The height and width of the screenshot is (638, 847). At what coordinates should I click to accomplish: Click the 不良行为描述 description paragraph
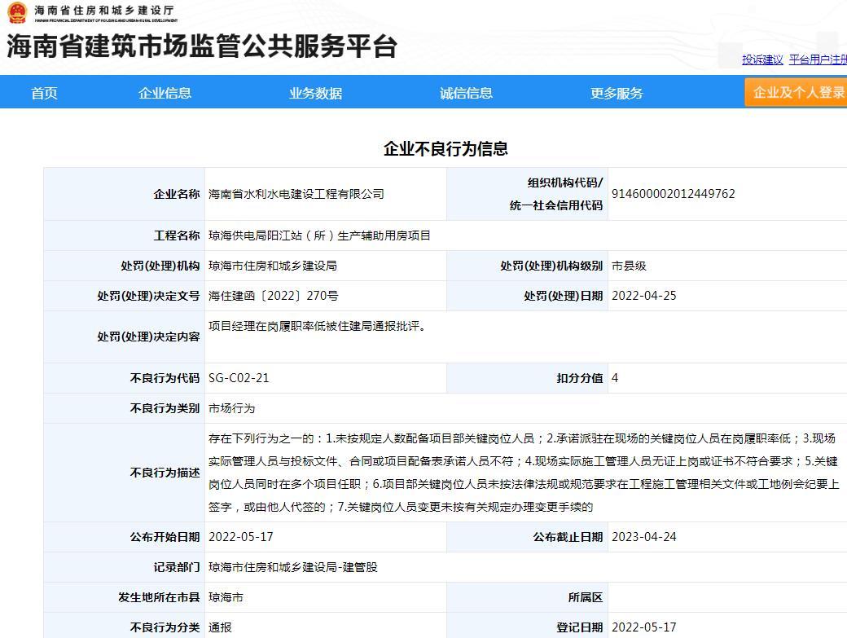pos(524,473)
